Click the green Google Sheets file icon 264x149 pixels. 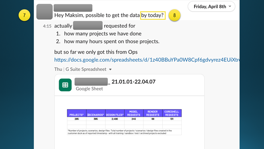65,85
